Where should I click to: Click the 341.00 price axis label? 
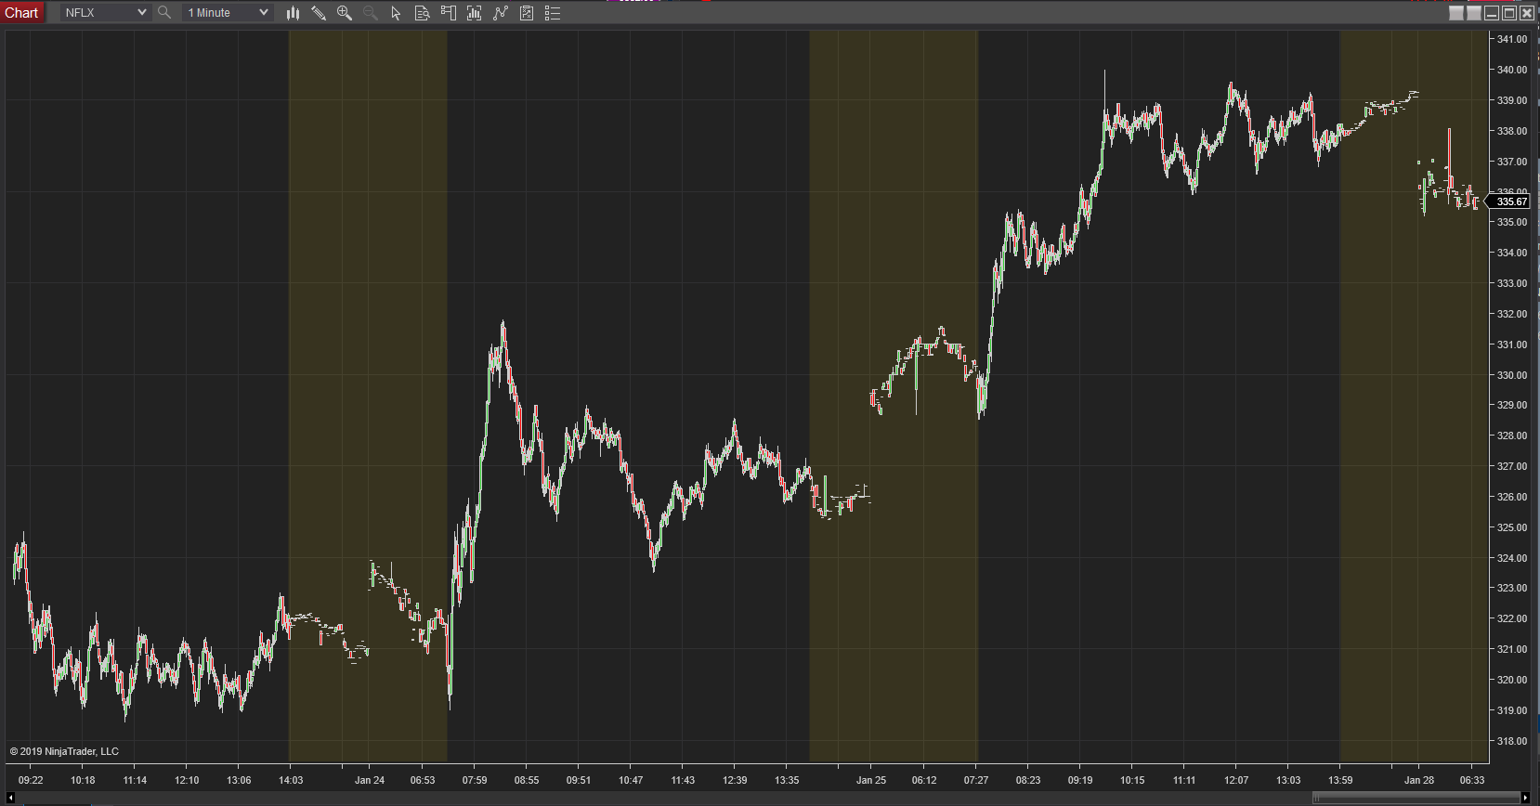coord(1512,39)
